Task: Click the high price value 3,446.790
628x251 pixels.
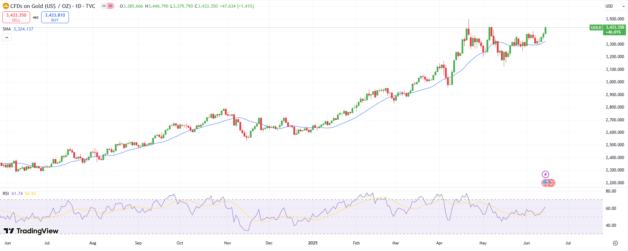Action: coord(158,6)
